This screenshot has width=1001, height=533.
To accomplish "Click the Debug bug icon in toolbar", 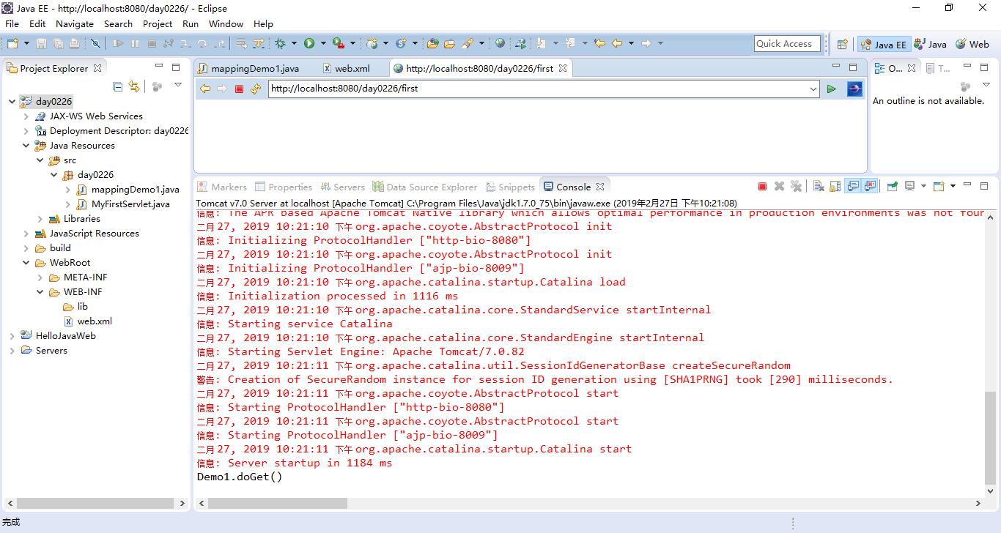I will pyautogui.click(x=280, y=44).
